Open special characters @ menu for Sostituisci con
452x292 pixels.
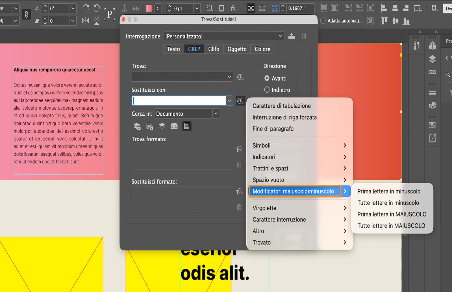click(240, 101)
